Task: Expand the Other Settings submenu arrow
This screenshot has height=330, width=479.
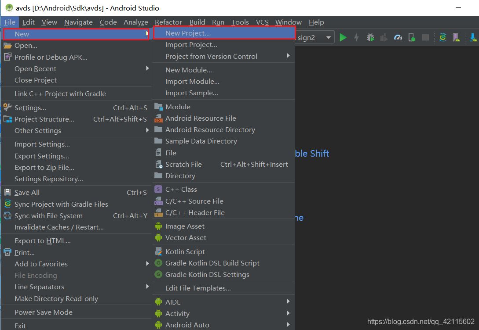Action: [x=147, y=130]
